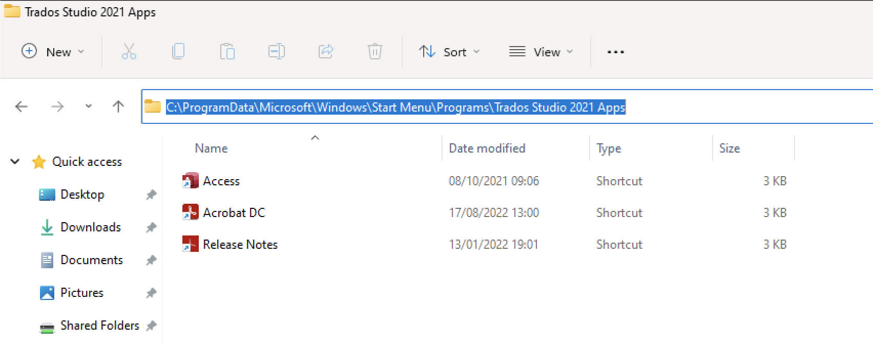The image size is (873, 344).
Task: Click the Paste clipboard icon
Action: click(227, 52)
